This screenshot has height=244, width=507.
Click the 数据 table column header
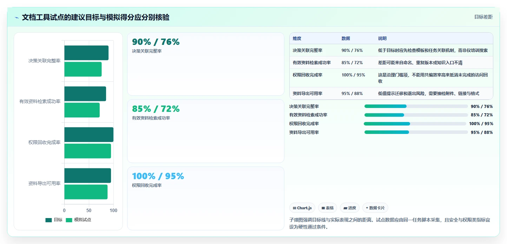coord(345,39)
